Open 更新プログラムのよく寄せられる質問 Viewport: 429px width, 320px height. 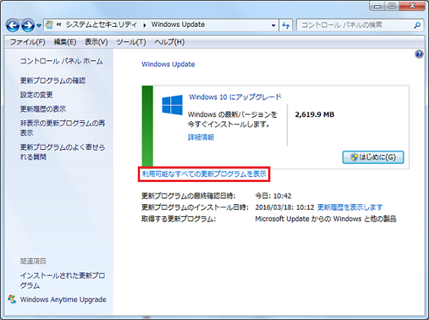[x=63, y=152]
